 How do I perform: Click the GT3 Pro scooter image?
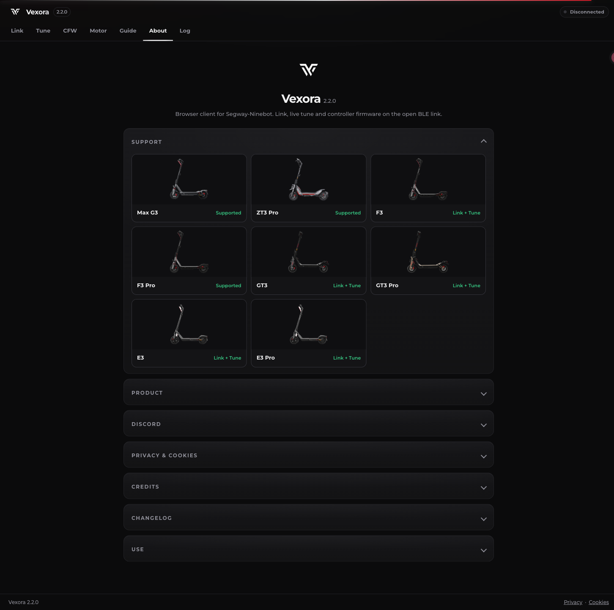[x=428, y=252]
